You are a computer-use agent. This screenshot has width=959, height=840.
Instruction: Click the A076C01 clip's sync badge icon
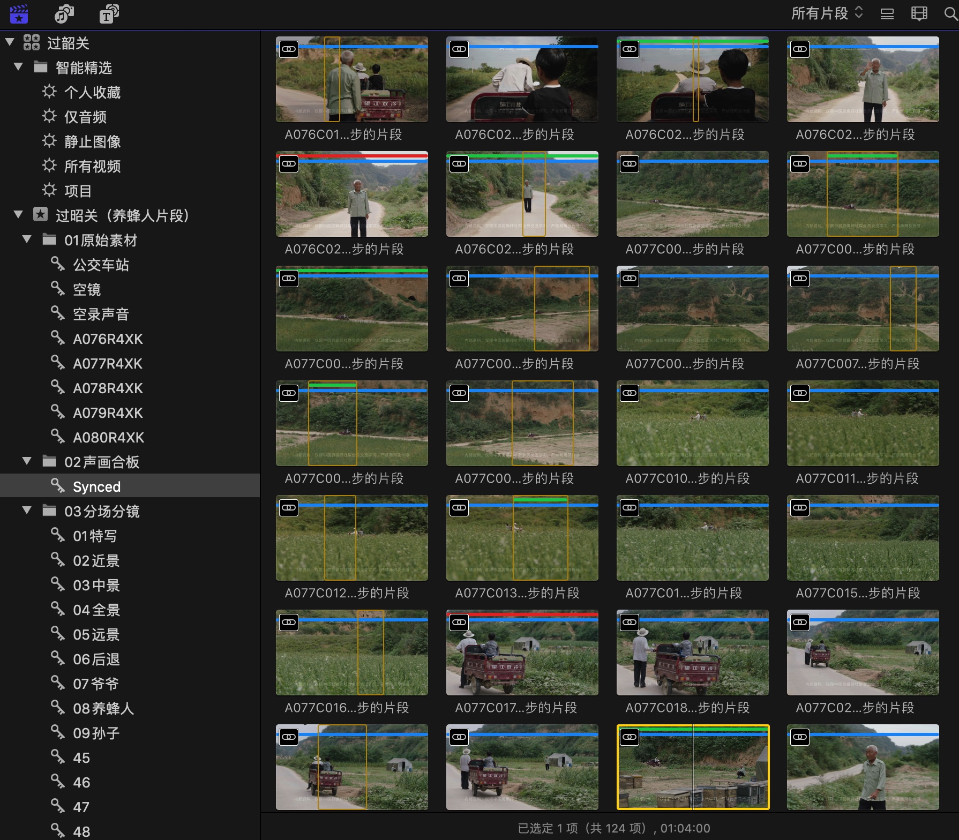[289, 49]
